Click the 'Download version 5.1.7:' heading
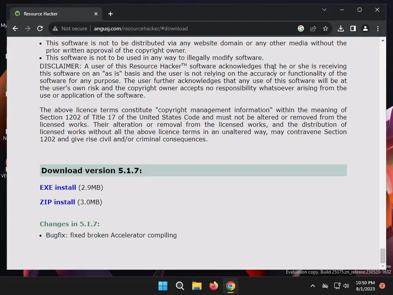393x295 pixels. pos(91,171)
